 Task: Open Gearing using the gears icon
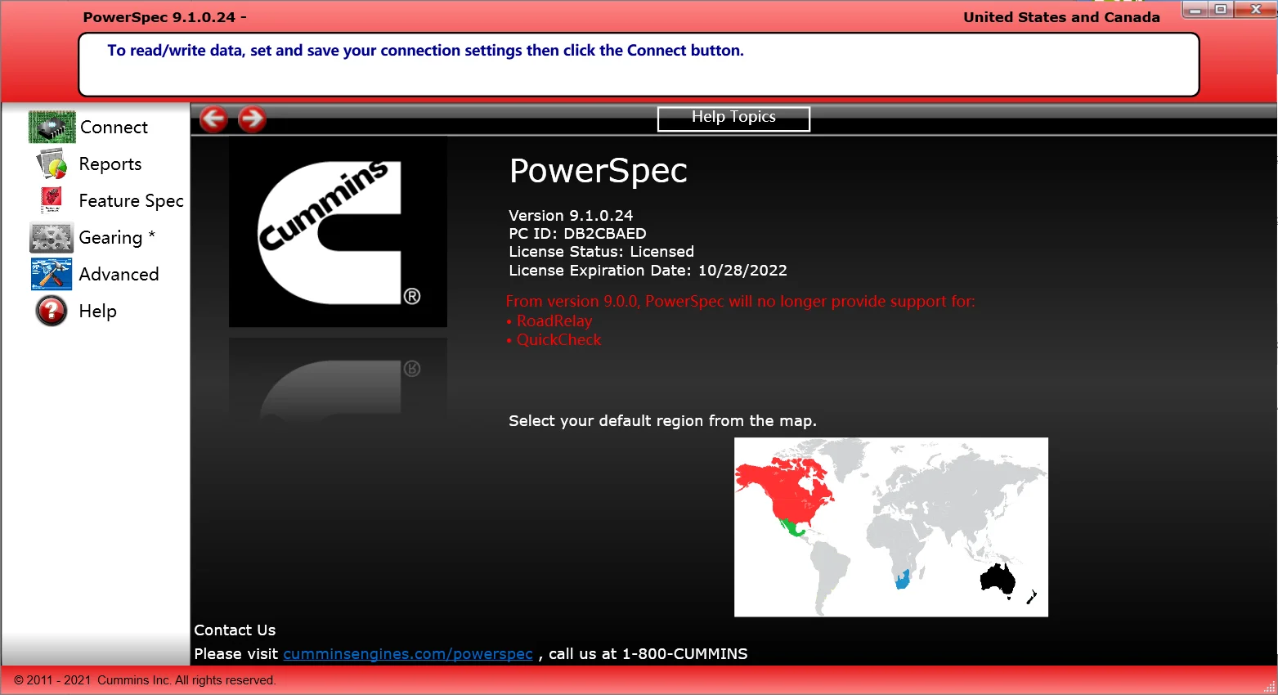pyautogui.click(x=51, y=237)
